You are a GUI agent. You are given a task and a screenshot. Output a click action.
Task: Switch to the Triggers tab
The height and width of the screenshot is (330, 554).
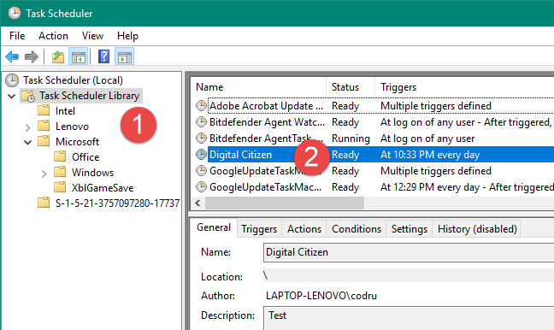point(259,229)
